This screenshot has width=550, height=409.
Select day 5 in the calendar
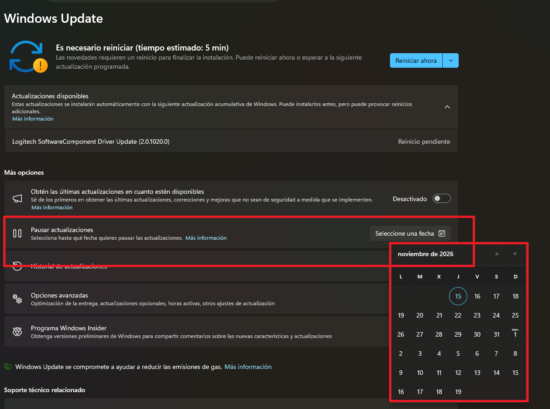point(458,353)
